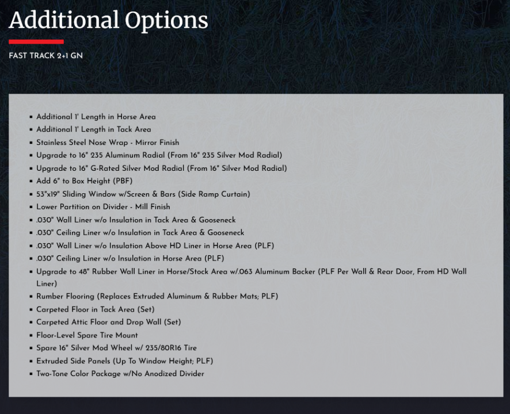Screen dimensions: 510x414
Task: Click 'Spare 16" Silver Mod Wheel' item
Action: click(116, 348)
